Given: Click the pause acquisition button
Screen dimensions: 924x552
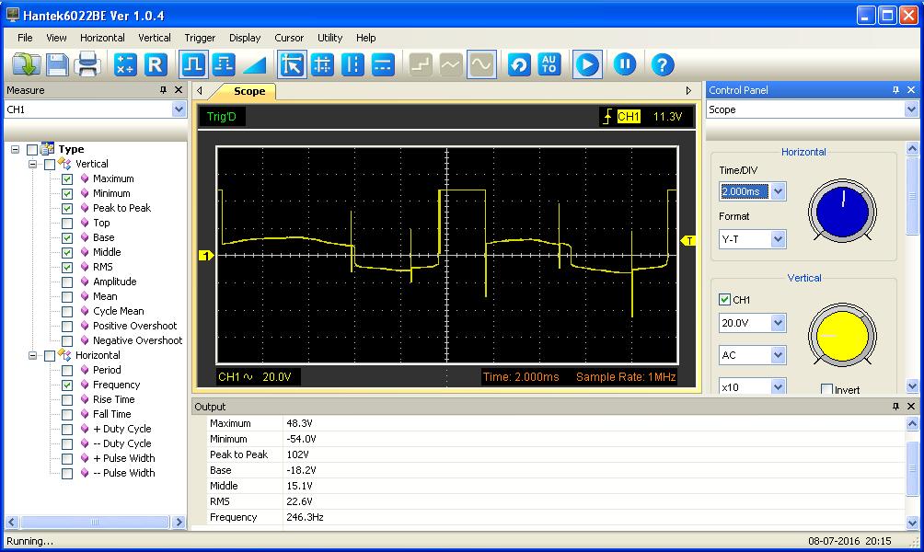Looking at the screenshot, I should point(625,64).
